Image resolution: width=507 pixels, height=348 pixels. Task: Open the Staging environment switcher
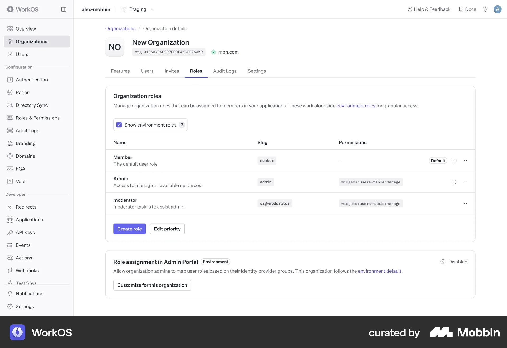[x=137, y=9]
